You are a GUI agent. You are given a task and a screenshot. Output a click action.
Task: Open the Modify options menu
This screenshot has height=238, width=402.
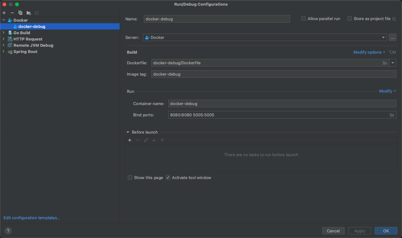pos(369,52)
